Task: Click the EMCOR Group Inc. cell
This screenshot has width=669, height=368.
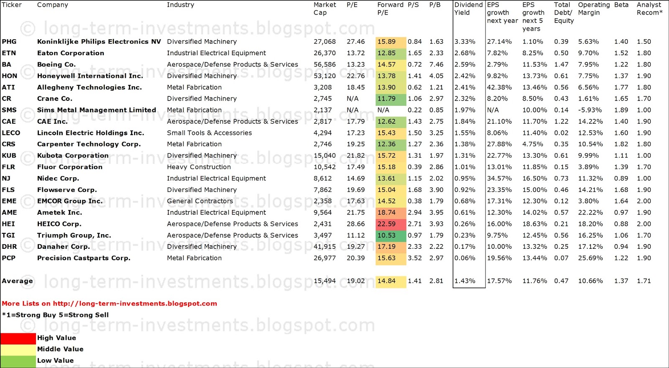Action: pyautogui.click(x=69, y=201)
